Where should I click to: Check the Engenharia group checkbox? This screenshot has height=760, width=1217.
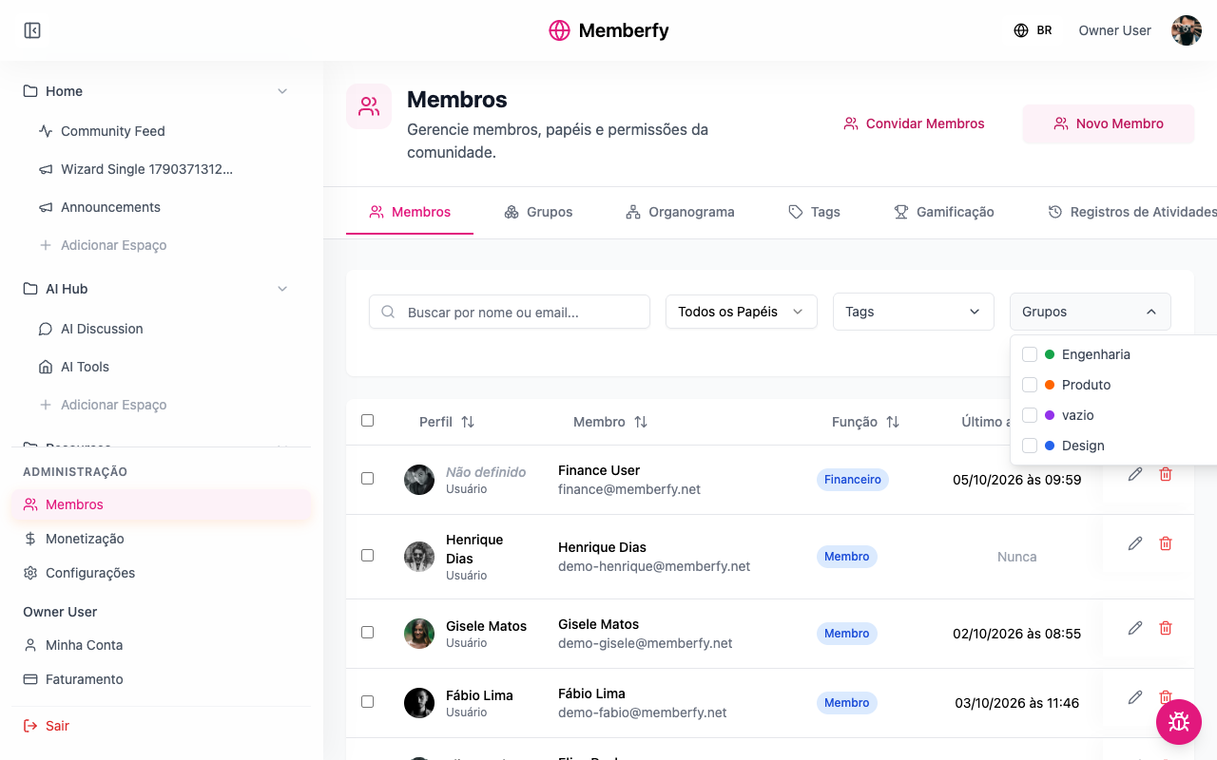(x=1030, y=354)
